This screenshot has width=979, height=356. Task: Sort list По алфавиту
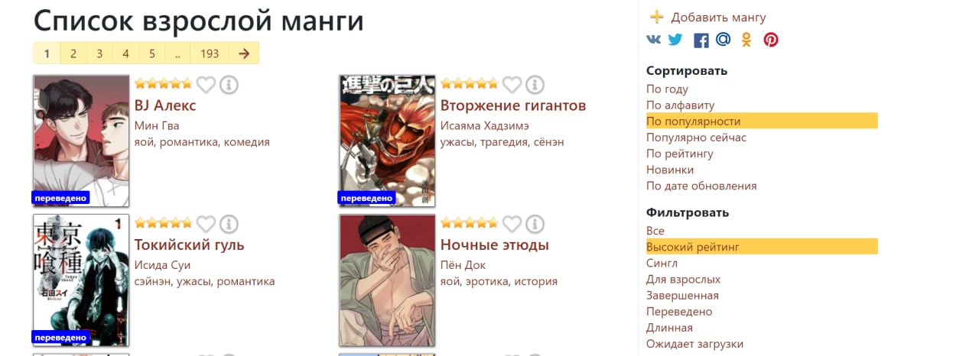(x=680, y=105)
